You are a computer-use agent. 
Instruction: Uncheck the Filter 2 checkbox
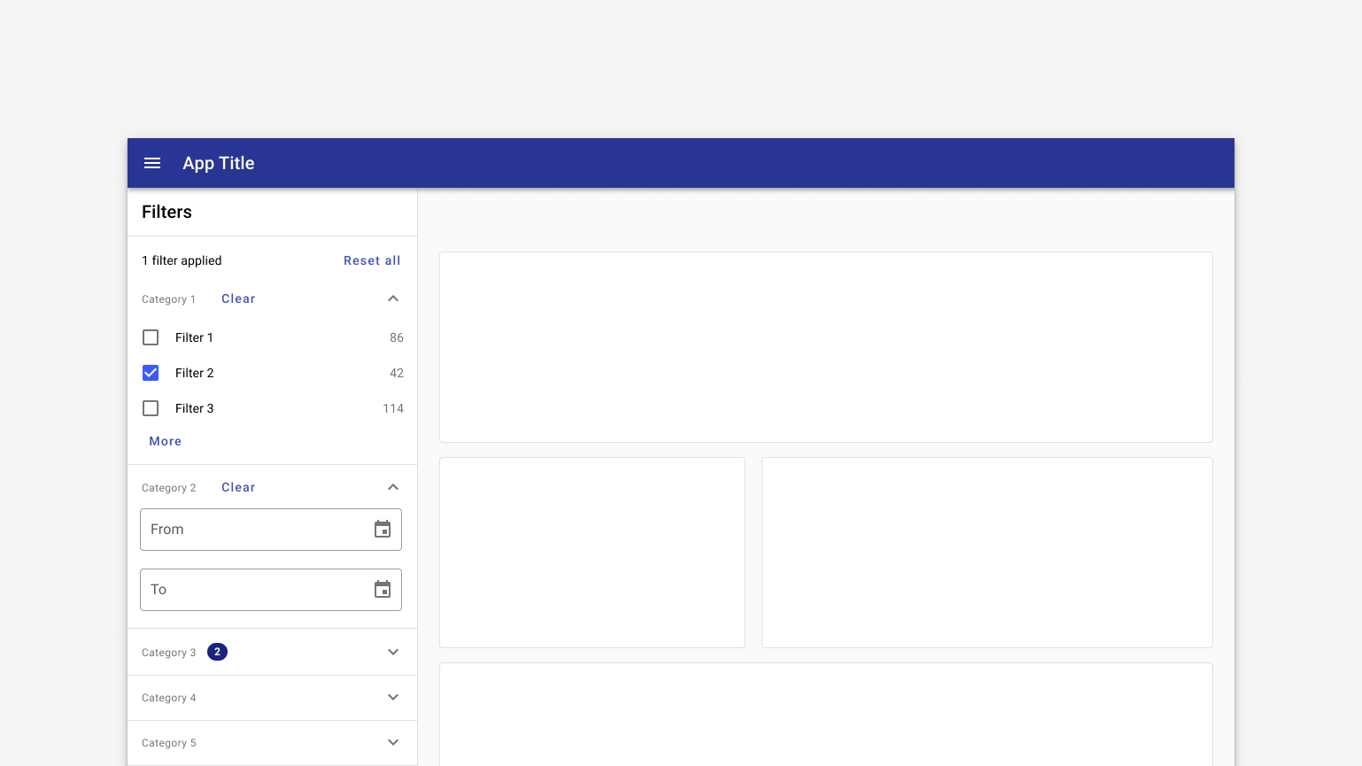151,373
